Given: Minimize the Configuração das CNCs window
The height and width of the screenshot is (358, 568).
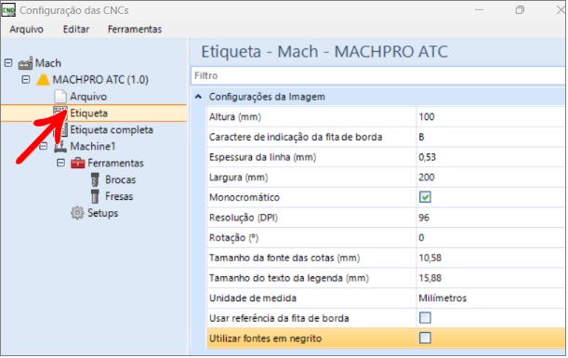Looking at the screenshot, I should (480, 10).
